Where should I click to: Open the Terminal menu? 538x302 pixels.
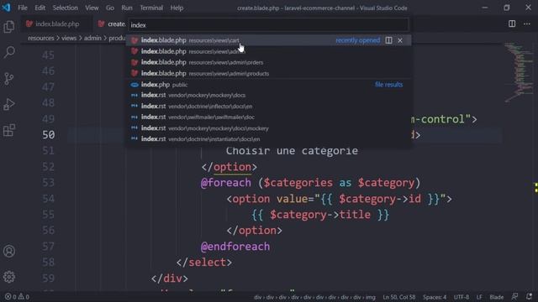151,8
